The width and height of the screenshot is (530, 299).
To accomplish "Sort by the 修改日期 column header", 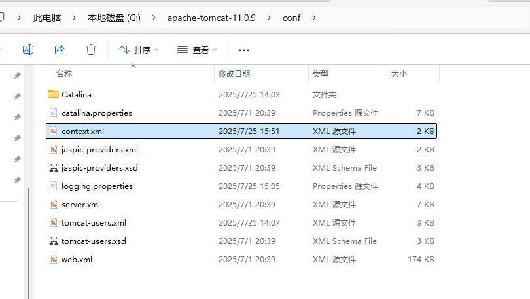I will click(234, 74).
